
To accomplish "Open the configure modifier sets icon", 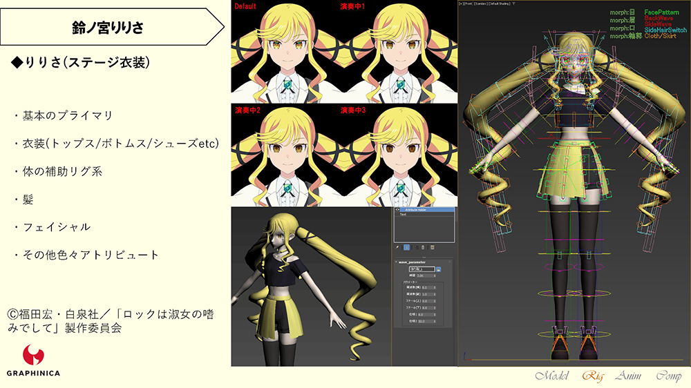I will coord(433,246).
